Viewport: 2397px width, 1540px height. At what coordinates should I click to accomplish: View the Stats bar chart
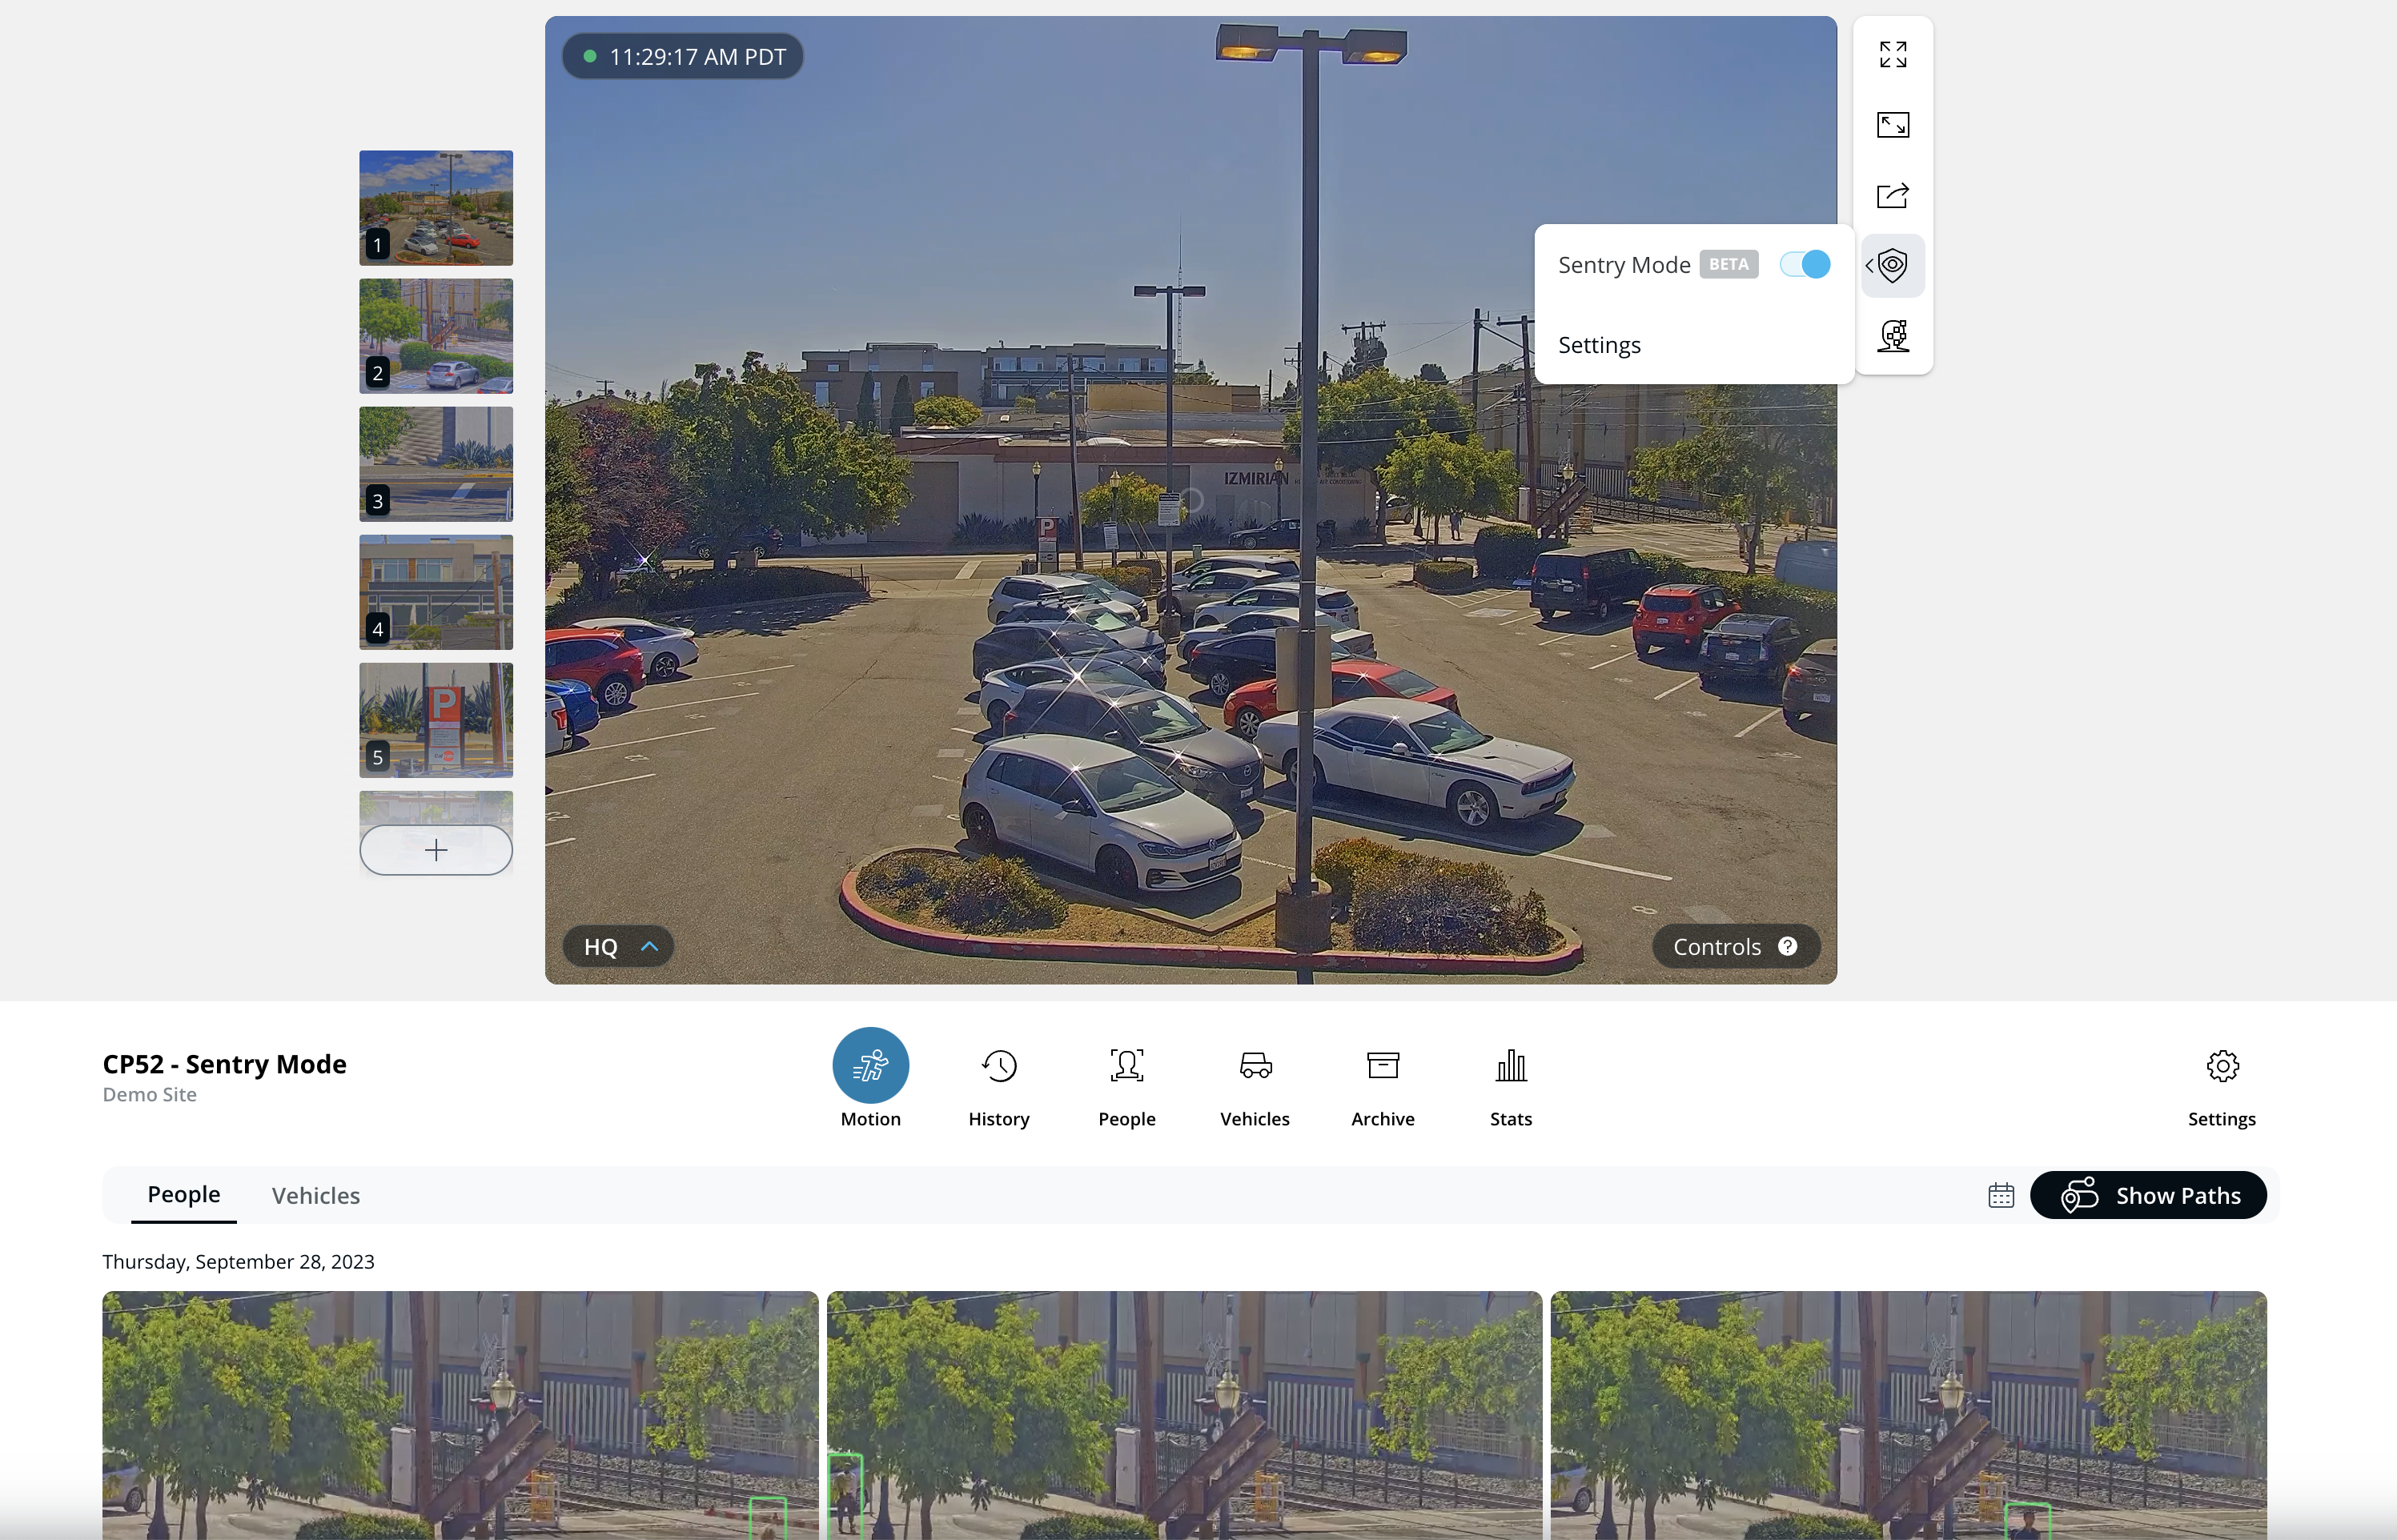(1510, 1066)
